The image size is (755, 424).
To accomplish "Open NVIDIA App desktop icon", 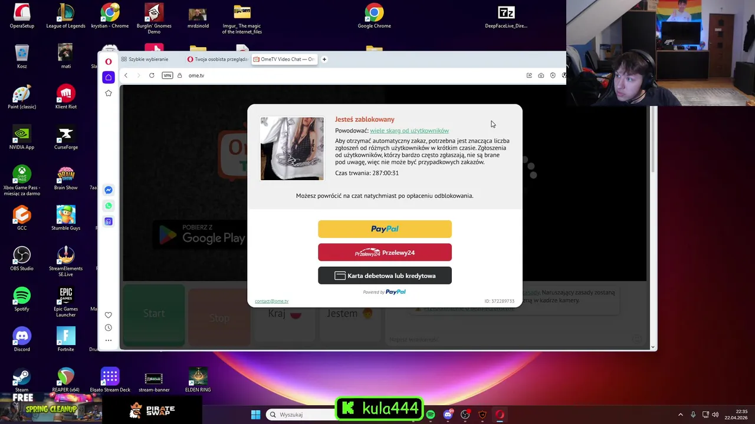I will coord(22,138).
